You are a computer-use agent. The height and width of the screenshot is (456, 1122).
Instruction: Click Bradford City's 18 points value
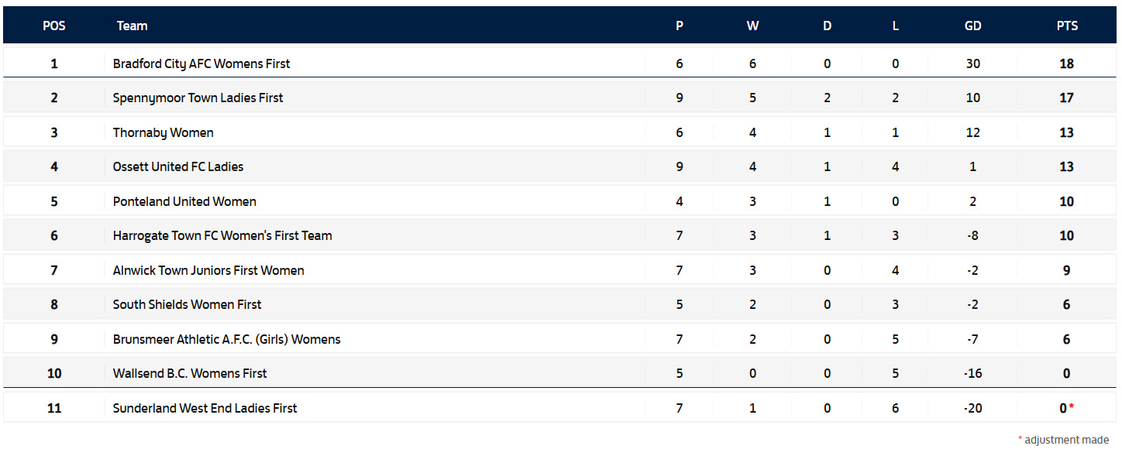pyautogui.click(x=1066, y=63)
